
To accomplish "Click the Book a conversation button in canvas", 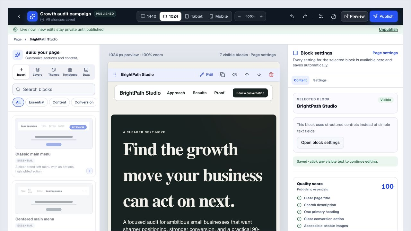I will tap(250, 93).
